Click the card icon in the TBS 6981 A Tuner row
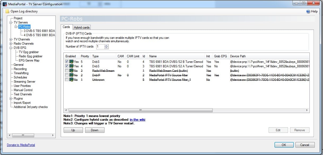The height and width of the screenshot is (155, 323). pyautogui.click(x=71, y=66)
